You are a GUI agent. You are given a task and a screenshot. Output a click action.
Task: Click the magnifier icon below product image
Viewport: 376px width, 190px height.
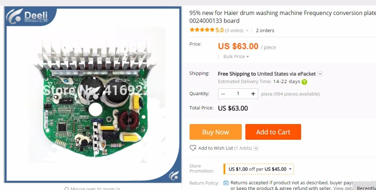67,189
